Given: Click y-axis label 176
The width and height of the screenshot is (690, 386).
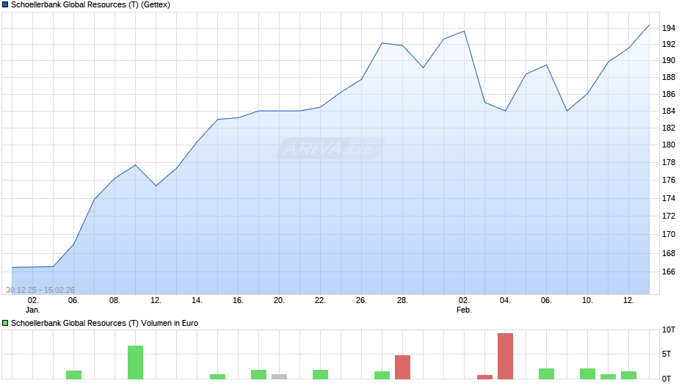Looking at the screenshot, I should (x=669, y=180).
